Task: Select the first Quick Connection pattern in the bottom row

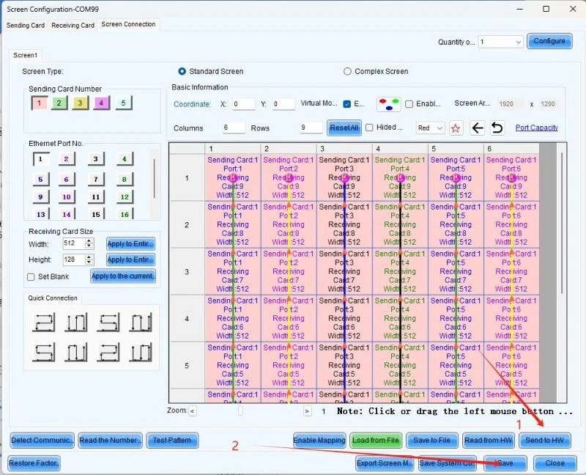Action: click(x=44, y=353)
